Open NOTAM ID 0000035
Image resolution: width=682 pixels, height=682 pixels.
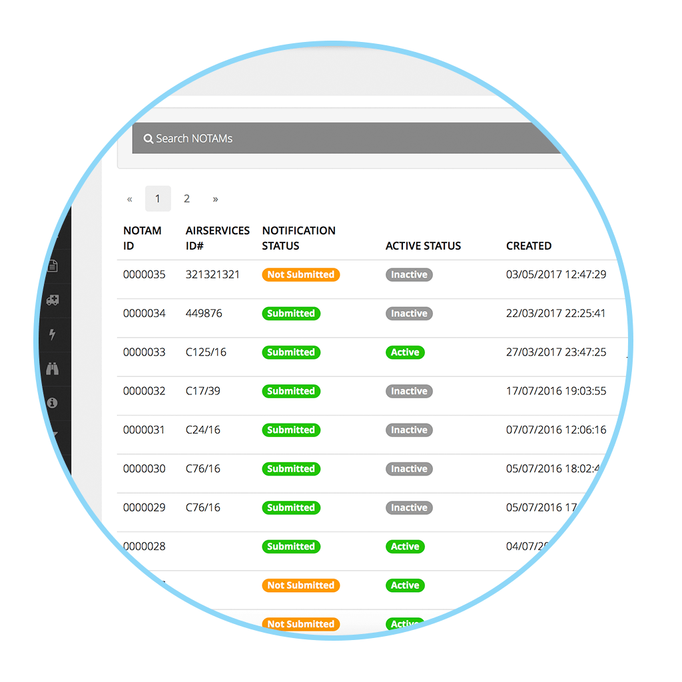[144, 274]
